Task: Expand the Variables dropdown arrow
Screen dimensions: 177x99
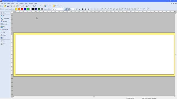Action: tap(52, 6)
